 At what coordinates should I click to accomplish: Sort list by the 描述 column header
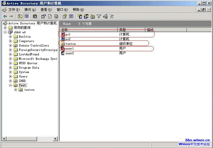click(x=166, y=30)
